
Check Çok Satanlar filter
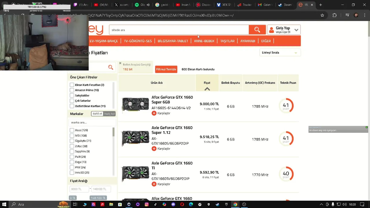[72, 101]
